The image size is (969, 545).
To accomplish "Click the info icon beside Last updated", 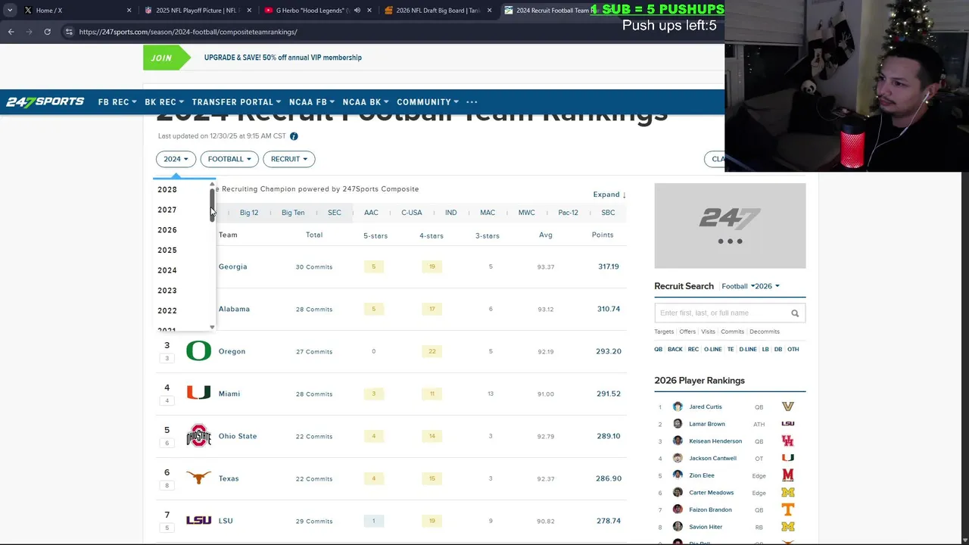I will click(x=294, y=136).
